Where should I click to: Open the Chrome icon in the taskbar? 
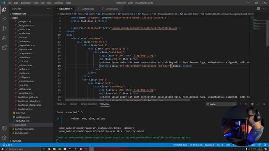(x=49, y=149)
